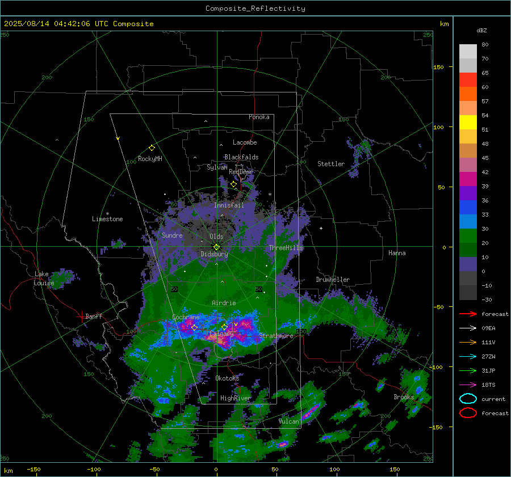
Task: Click the Airdrie city label
Action: click(x=224, y=303)
